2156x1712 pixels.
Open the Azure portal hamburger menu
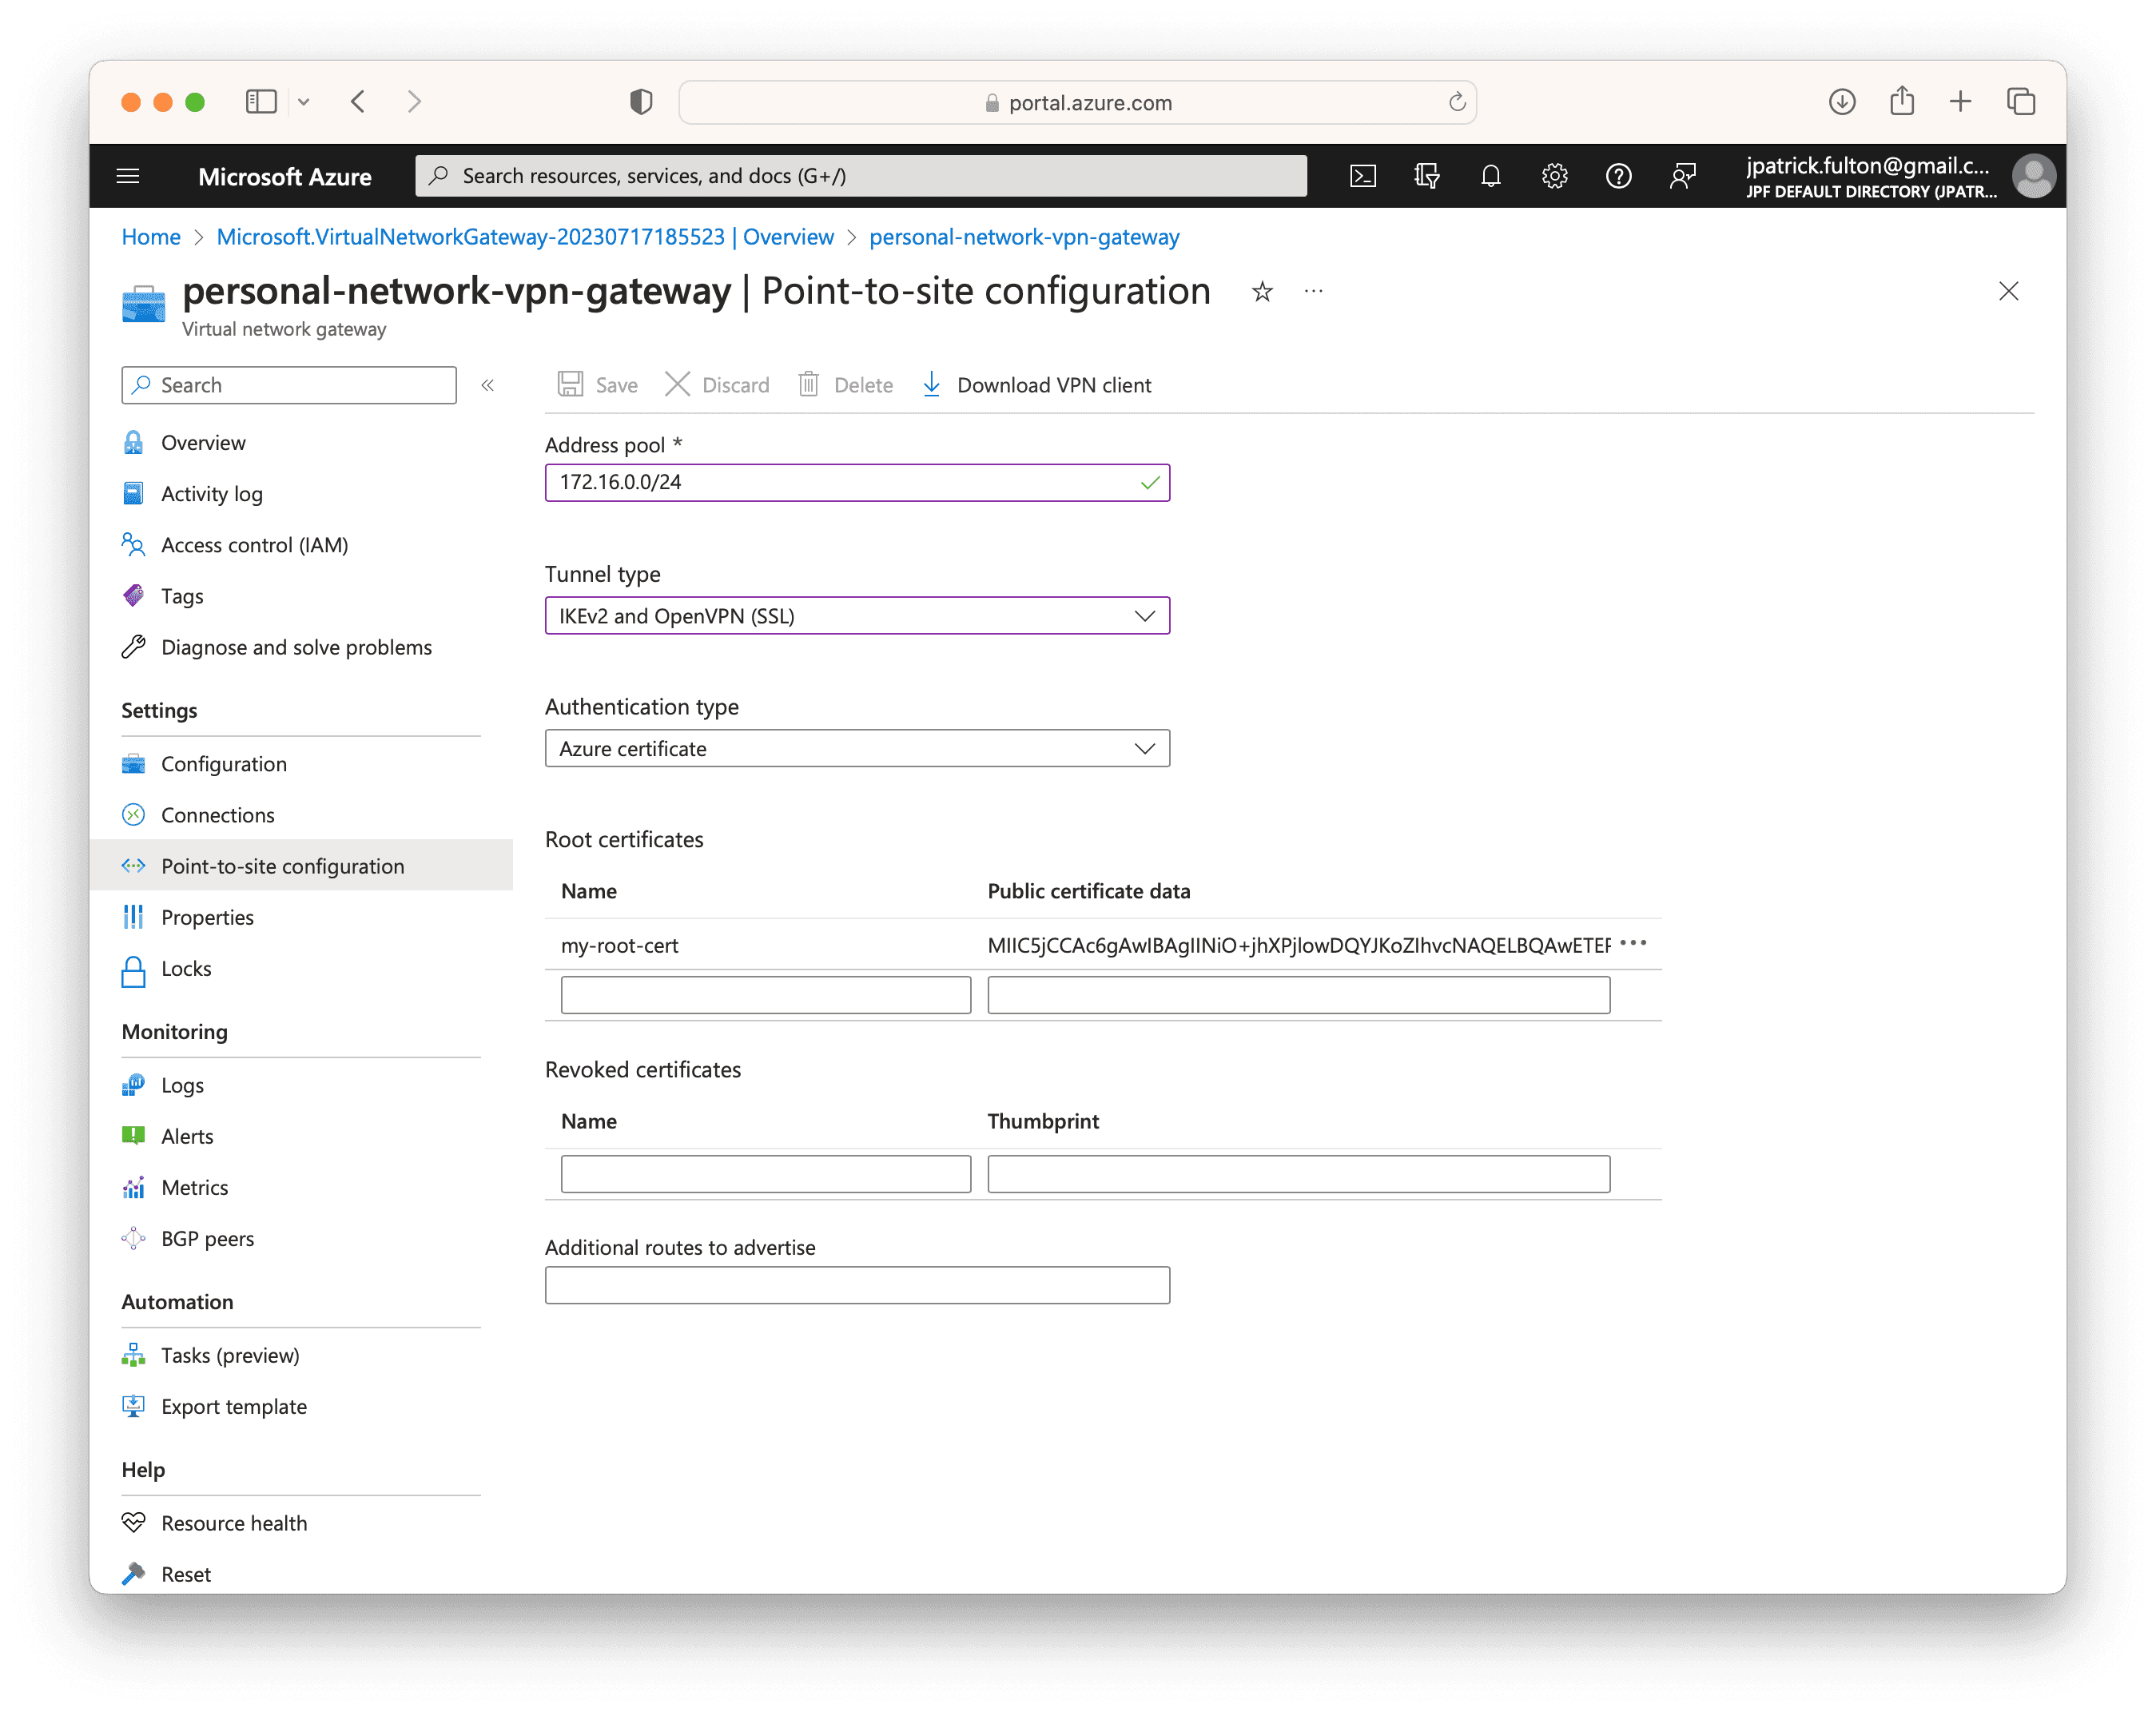coord(128,176)
